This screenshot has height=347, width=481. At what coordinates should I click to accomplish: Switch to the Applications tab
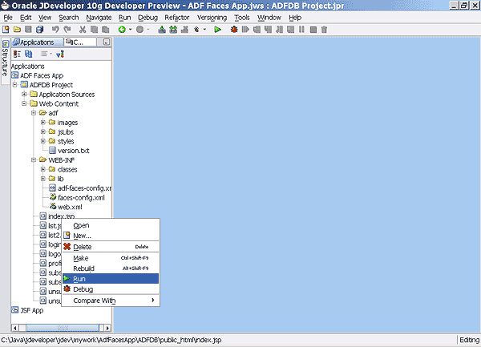coord(37,42)
